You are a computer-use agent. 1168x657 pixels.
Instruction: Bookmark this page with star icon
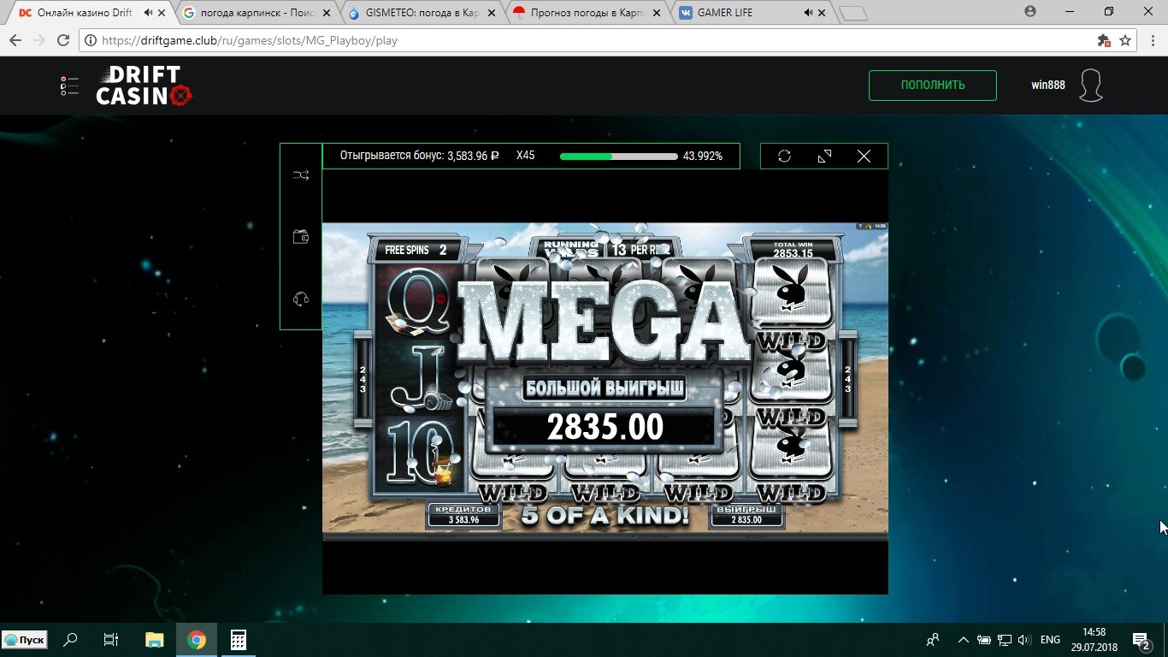pyautogui.click(x=1125, y=40)
